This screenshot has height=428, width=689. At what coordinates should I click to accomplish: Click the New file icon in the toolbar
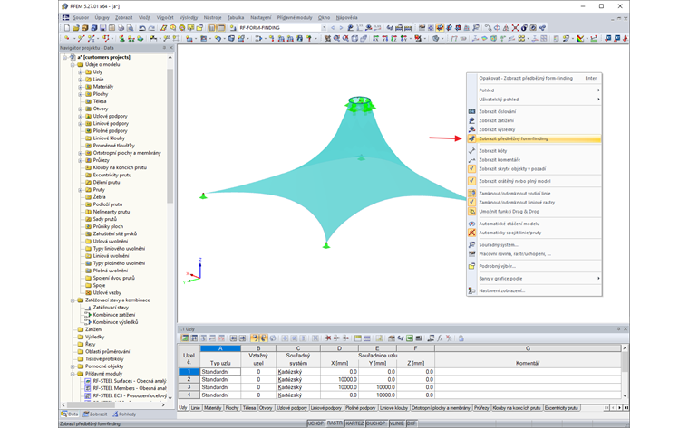point(67,28)
